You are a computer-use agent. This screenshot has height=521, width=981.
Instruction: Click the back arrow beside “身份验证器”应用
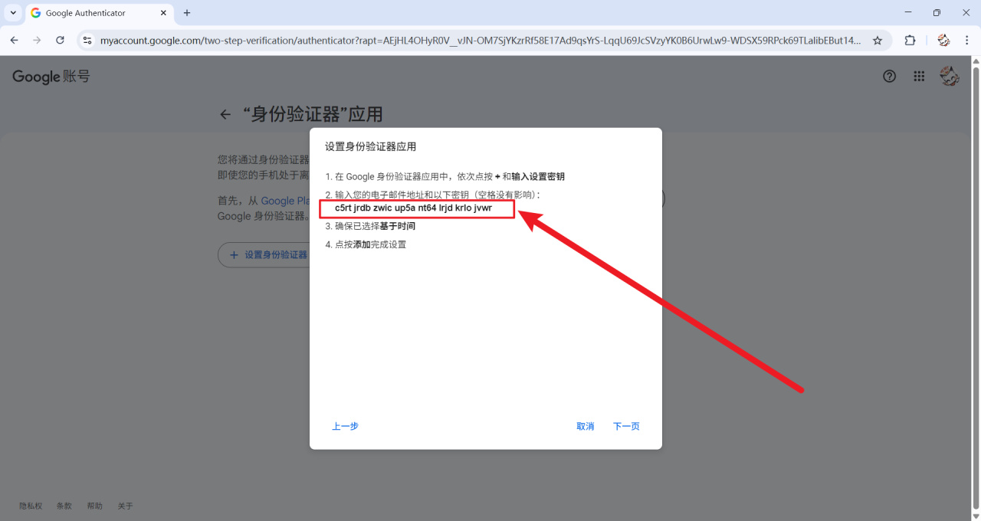point(225,115)
